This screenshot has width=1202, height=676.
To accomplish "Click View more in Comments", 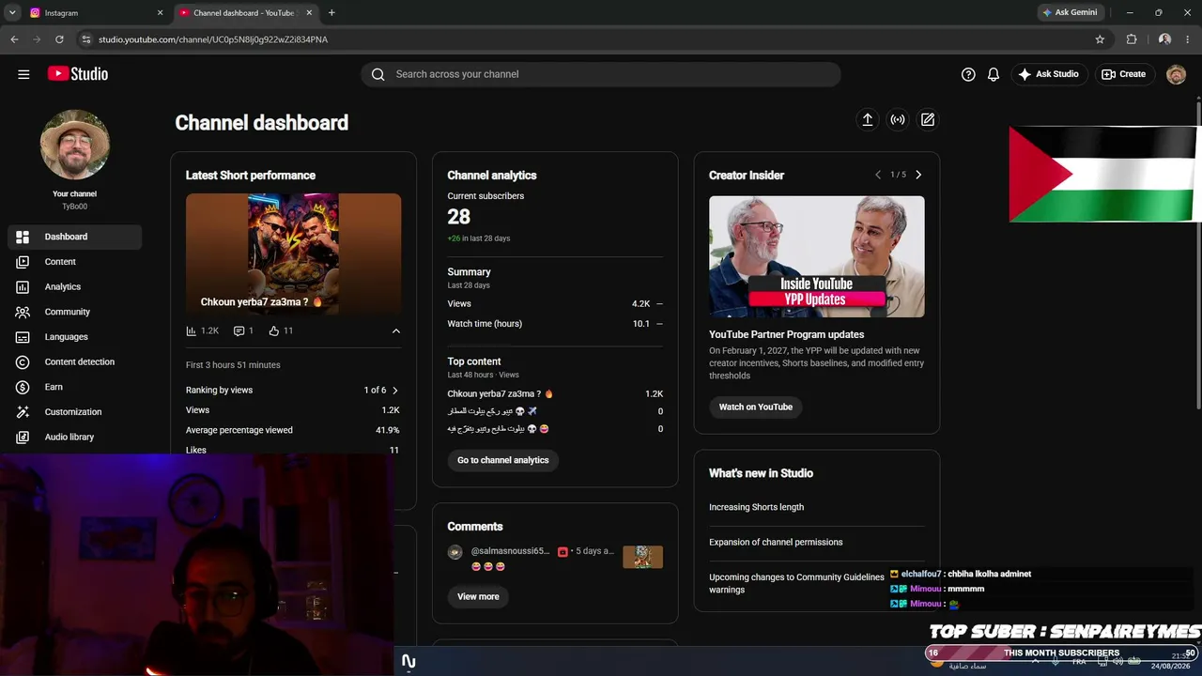I will pos(478,596).
